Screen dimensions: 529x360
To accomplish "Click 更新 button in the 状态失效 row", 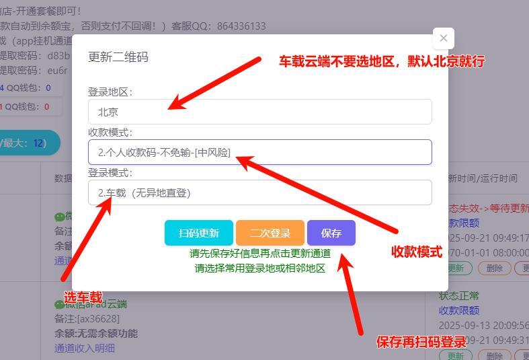I will click(x=456, y=268).
